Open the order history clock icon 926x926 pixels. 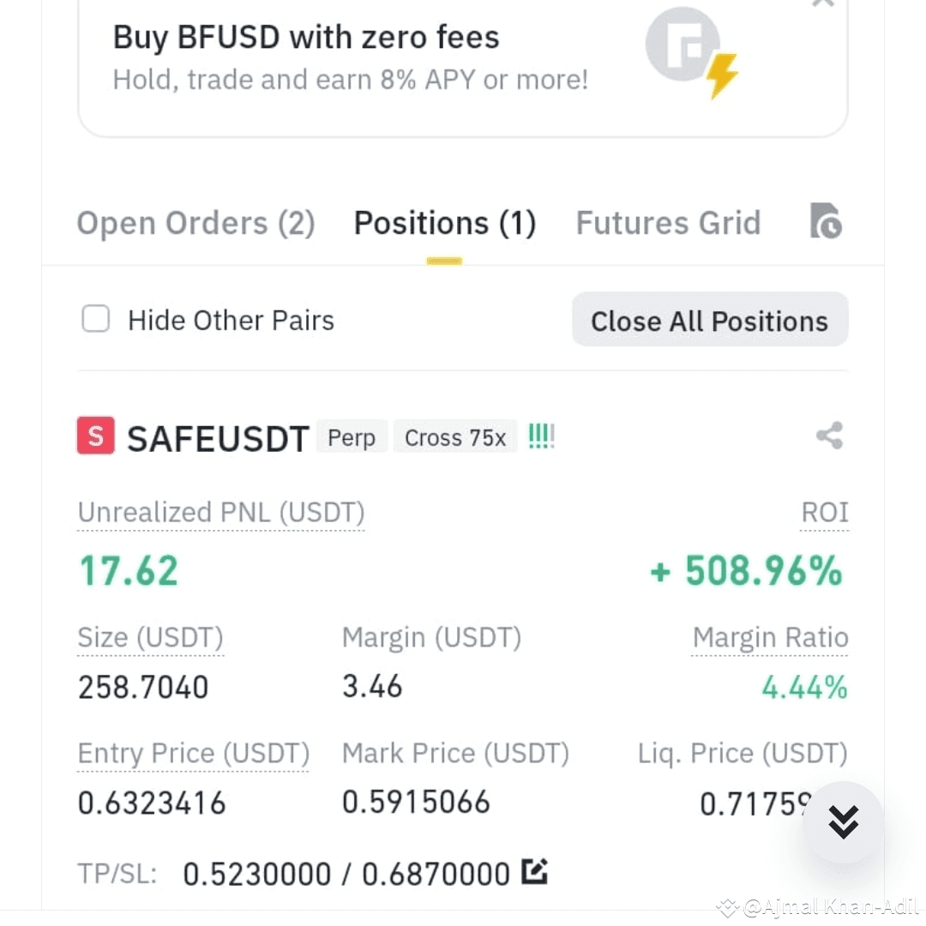(825, 221)
